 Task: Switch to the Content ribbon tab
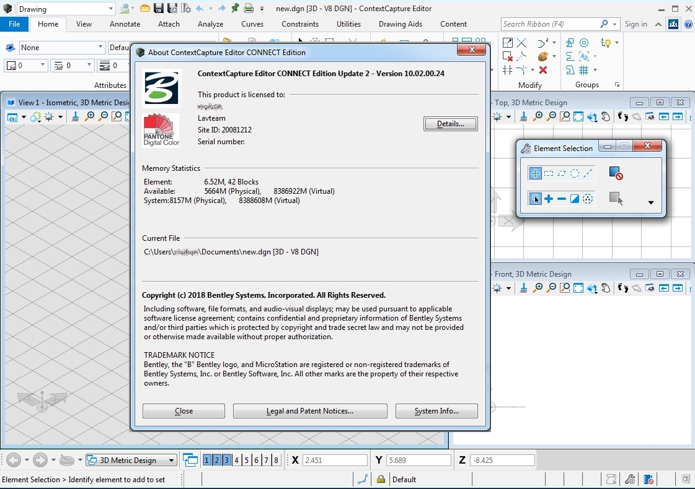tap(453, 24)
